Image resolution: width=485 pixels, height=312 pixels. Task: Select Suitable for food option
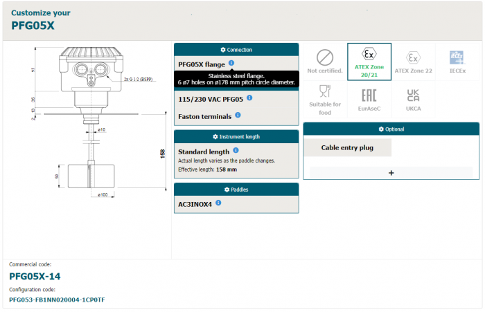[325, 99]
